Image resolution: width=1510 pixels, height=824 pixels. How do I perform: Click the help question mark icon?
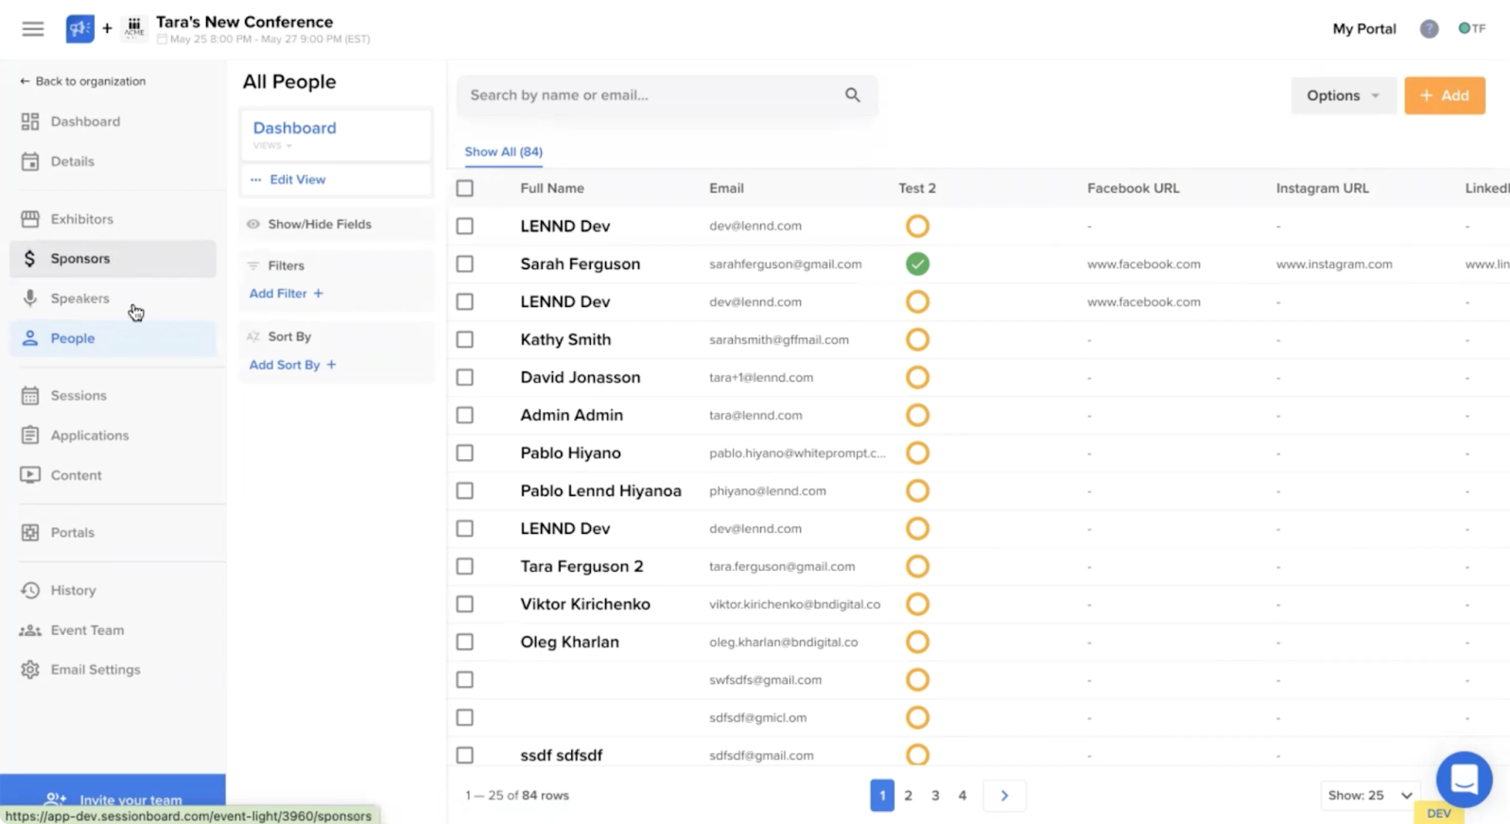click(x=1429, y=29)
